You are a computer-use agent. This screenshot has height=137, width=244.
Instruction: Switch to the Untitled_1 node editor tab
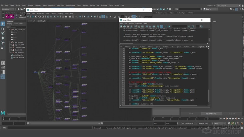click(x=31, y=21)
